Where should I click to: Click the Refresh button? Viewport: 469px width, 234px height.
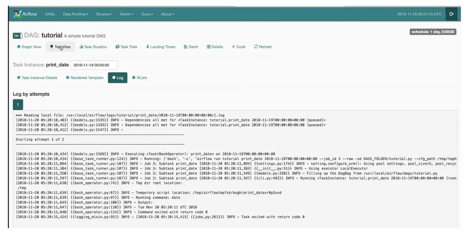263,47
